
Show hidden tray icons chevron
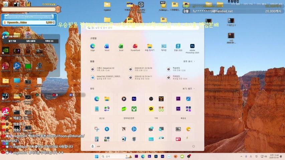click(241, 156)
